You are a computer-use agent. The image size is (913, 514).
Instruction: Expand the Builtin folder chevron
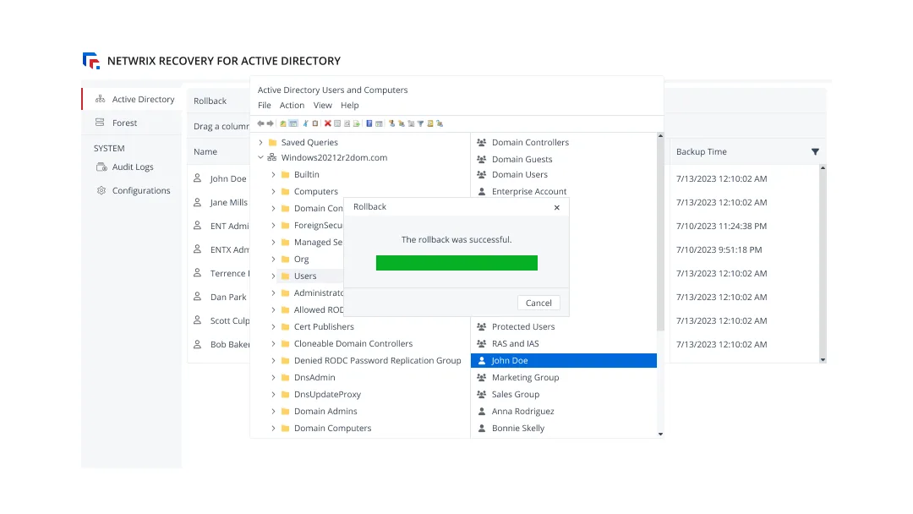(x=273, y=174)
